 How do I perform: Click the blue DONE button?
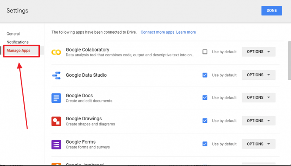pos(272,11)
